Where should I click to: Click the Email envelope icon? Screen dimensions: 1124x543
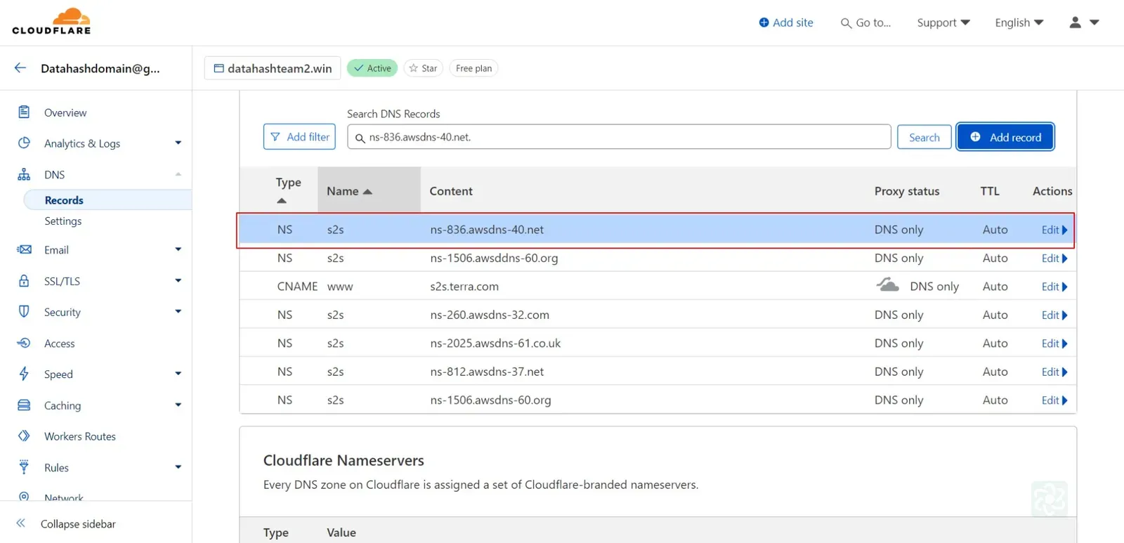[x=24, y=249]
